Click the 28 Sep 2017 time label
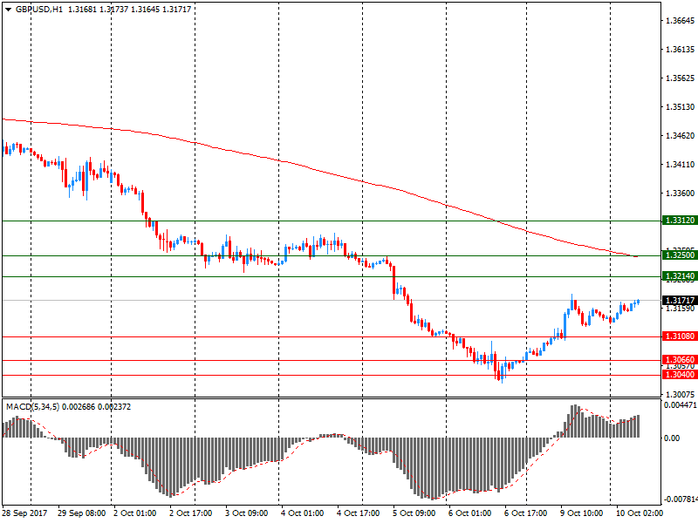698x523 pixels. [25, 513]
